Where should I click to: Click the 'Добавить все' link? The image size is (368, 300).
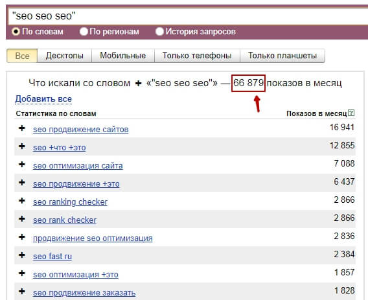tap(43, 99)
